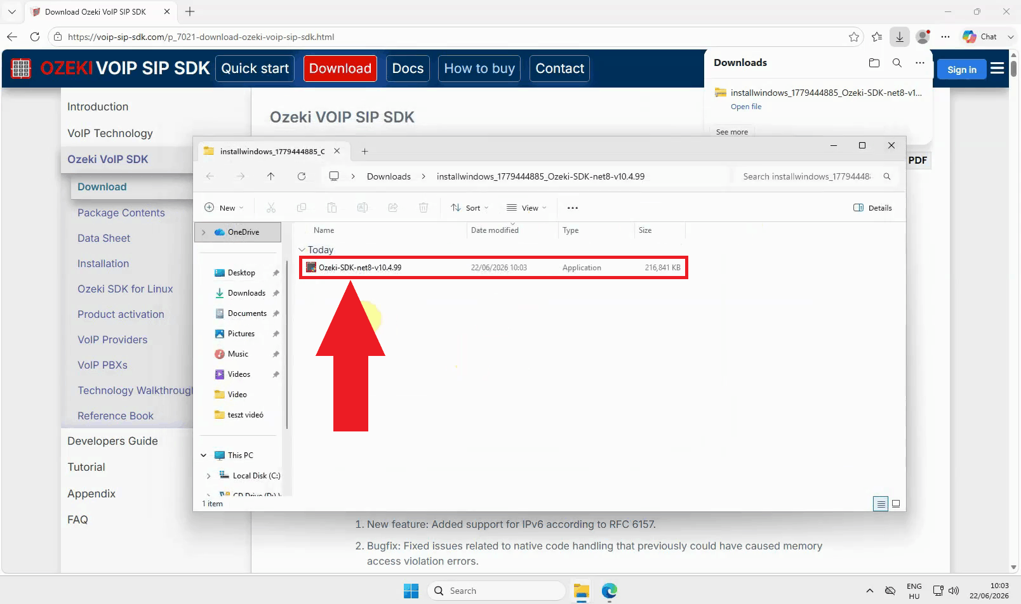Refresh the File Explorer folder view
1021x604 pixels.
(x=302, y=176)
